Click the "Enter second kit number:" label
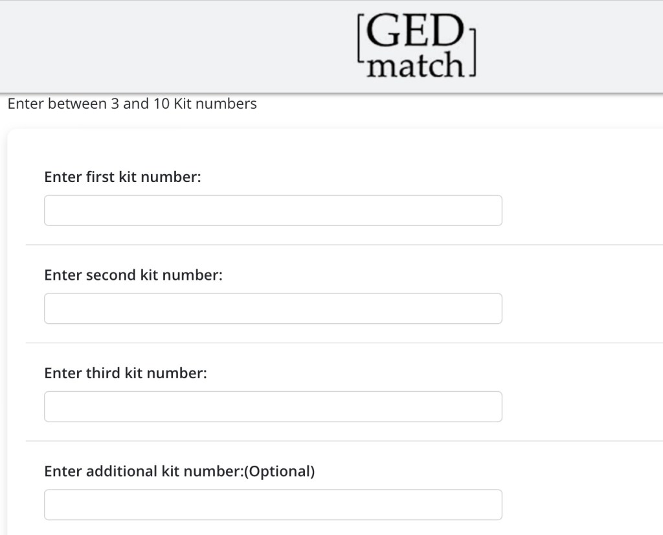The height and width of the screenshot is (535, 663). (133, 275)
